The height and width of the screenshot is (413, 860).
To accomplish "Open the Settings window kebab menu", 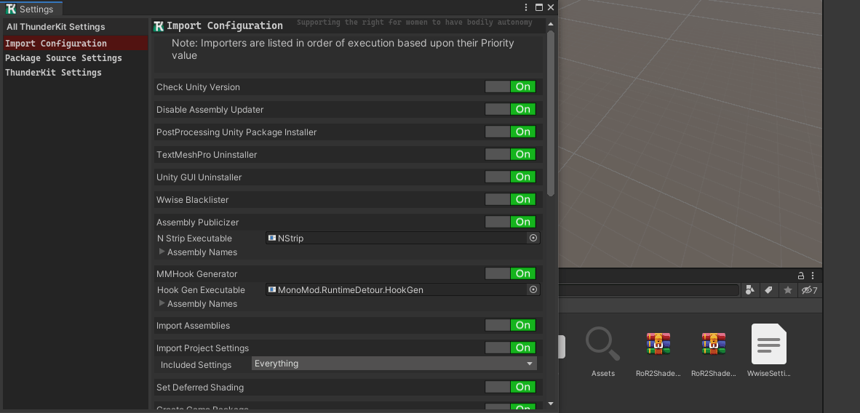I will pyautogui.click(x=526, y=7).
